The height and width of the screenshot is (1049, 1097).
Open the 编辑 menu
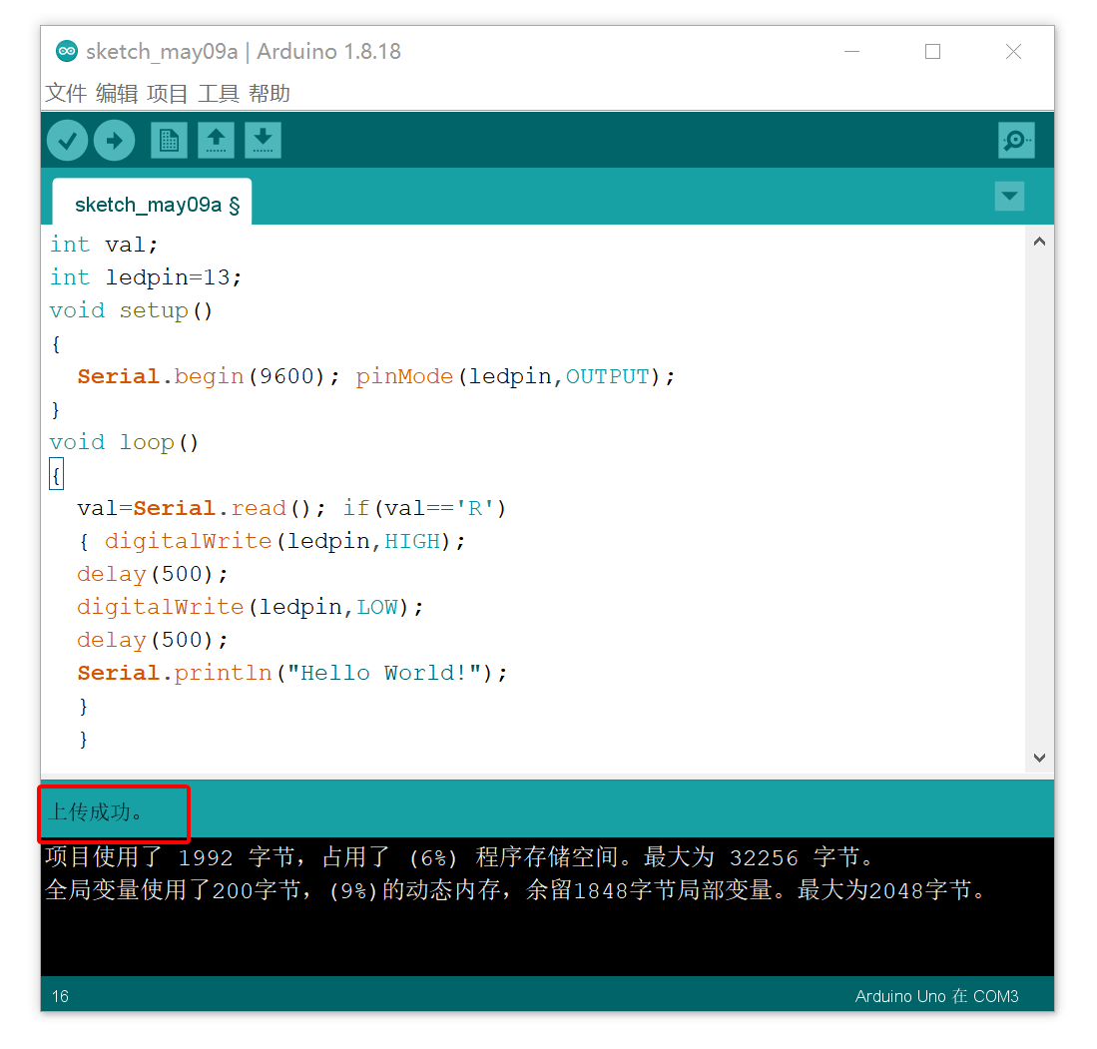[x=117, y=93]
